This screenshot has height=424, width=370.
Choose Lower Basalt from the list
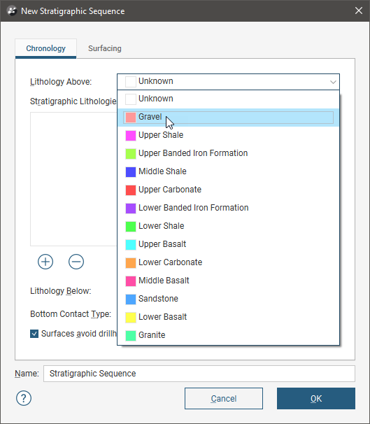click(x=228, y=317)
